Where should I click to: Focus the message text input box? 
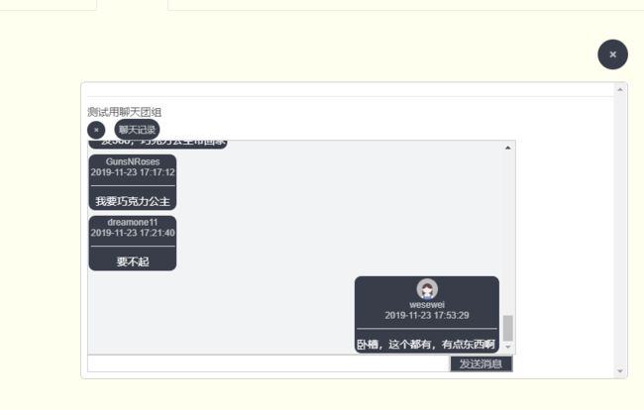tap(268, 363)
